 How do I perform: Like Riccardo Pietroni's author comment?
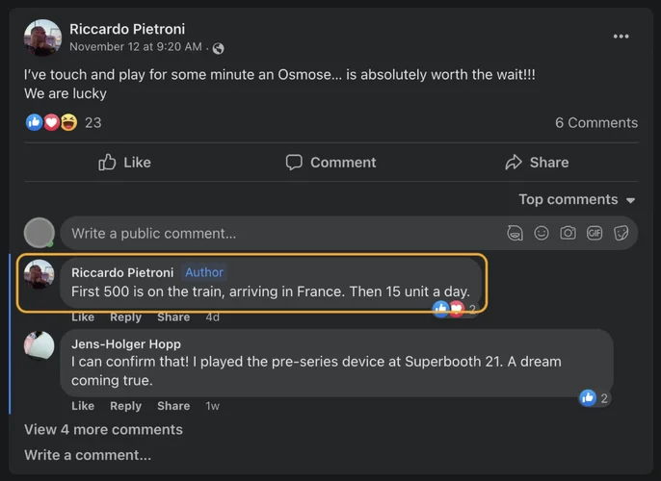83,317
